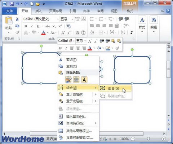Click the Increase Indent icon in the ribbon
This screenshot has height=144, width=173.
pyautogui.click(x=127, y=19)
